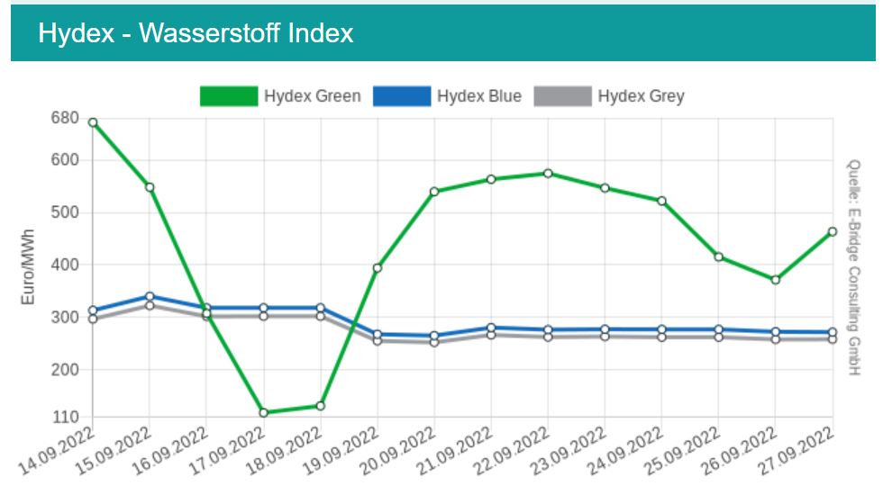Select Hydex Green low point on 17.09.2022
The height and width of the screenshot is (504, 883).
(x=263, y=413)
